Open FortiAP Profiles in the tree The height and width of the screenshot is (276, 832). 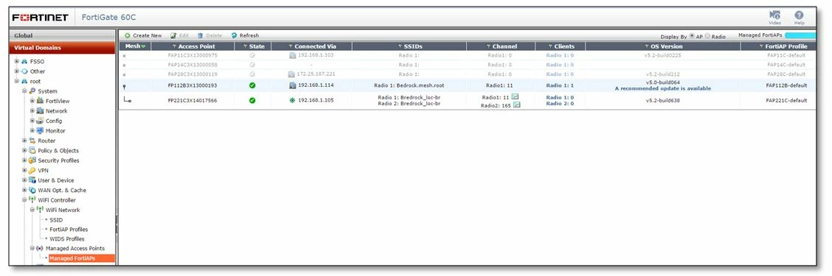click(x=69, y=230)
